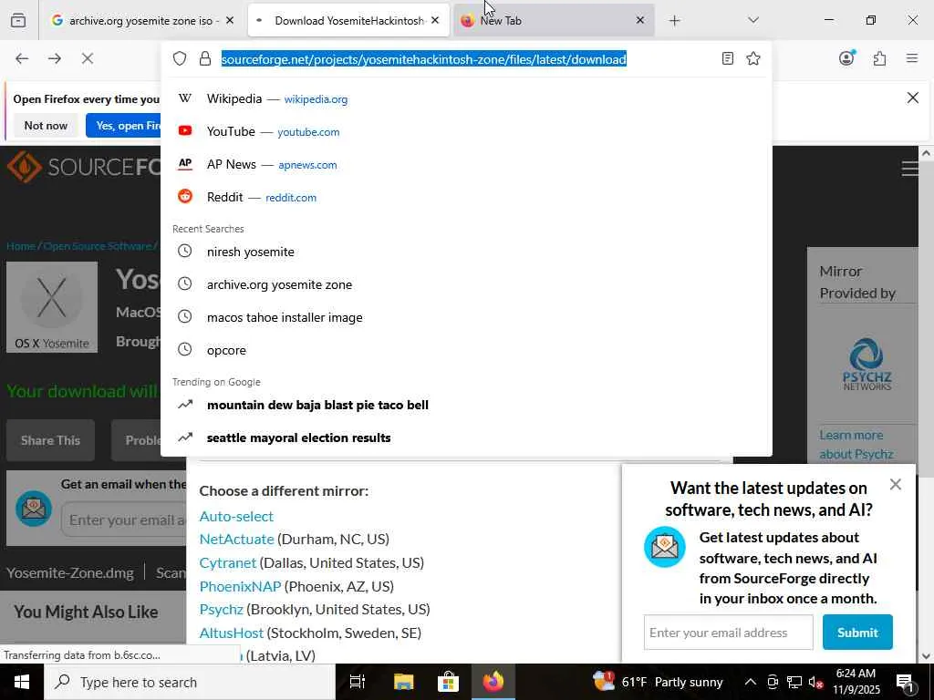Image resolution: width=934 pixels, height=700 pixels.
Task: Open the Firefox View icon
Action: (18, 21)
